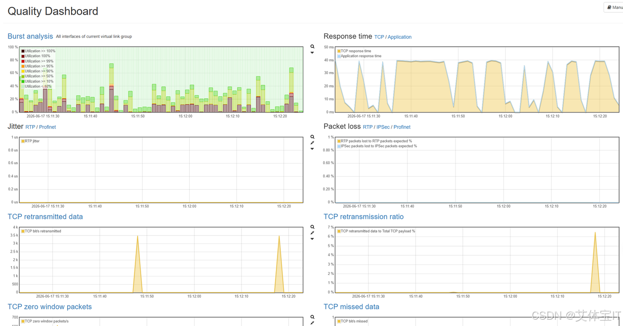Open the Manual button at top right
Screen dimensions: 623x326
(x=614, y=7)
